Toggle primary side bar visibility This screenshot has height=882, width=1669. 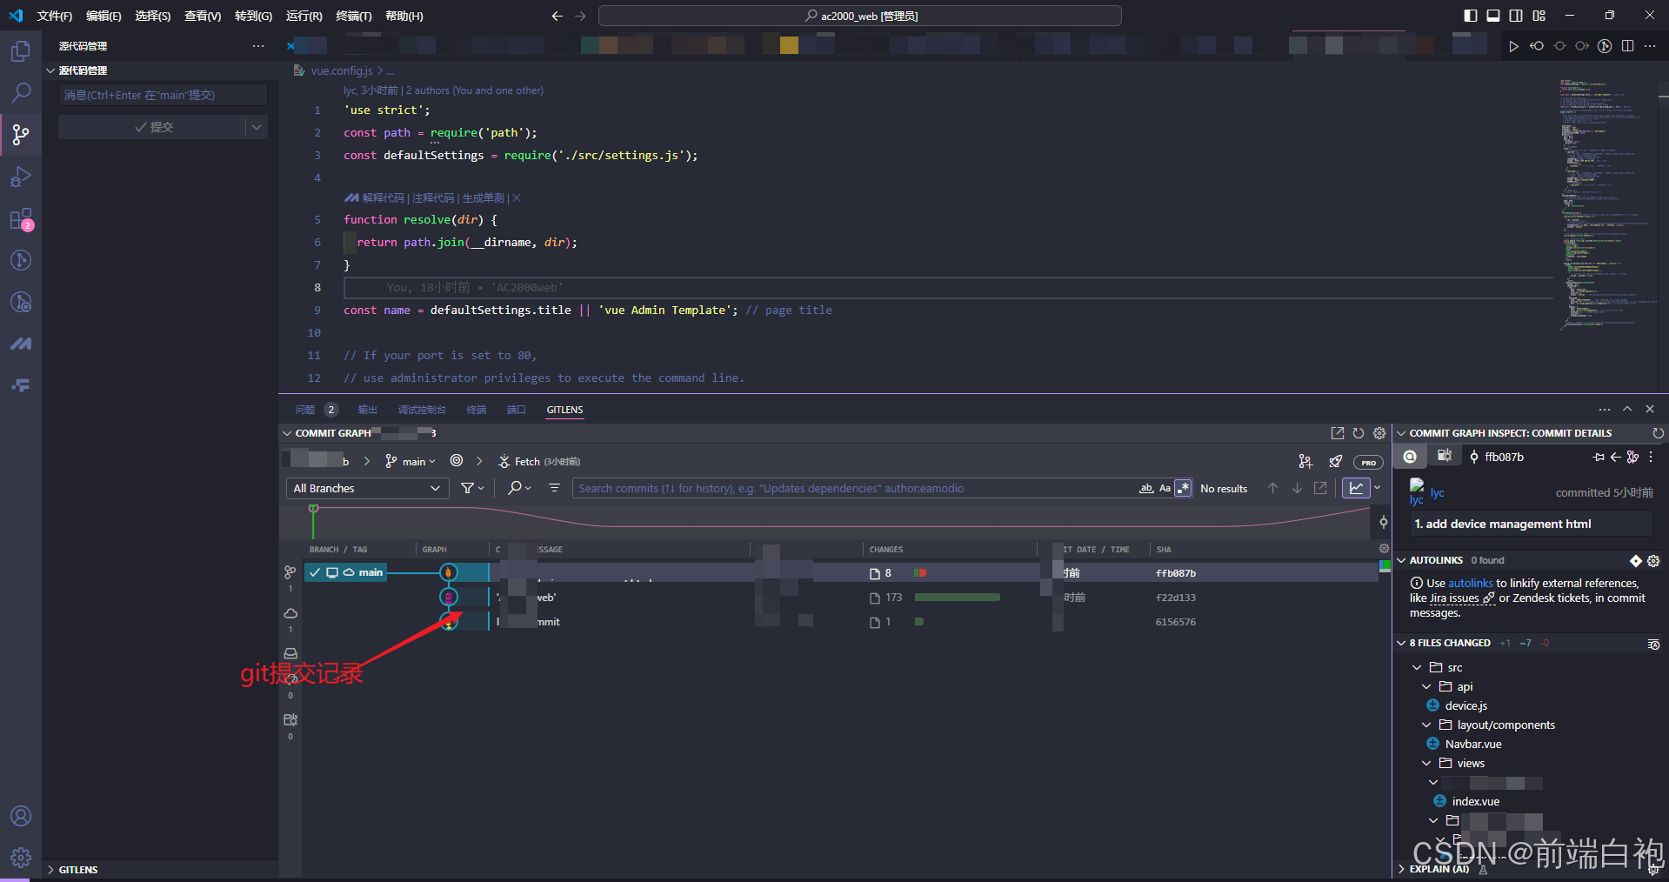[x=1471, y=16]
